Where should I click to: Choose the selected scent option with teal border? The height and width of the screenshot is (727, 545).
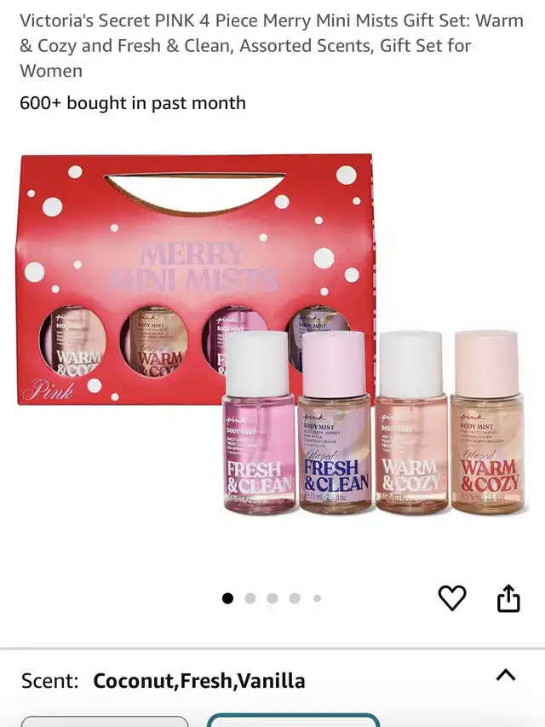pos(293,720)
